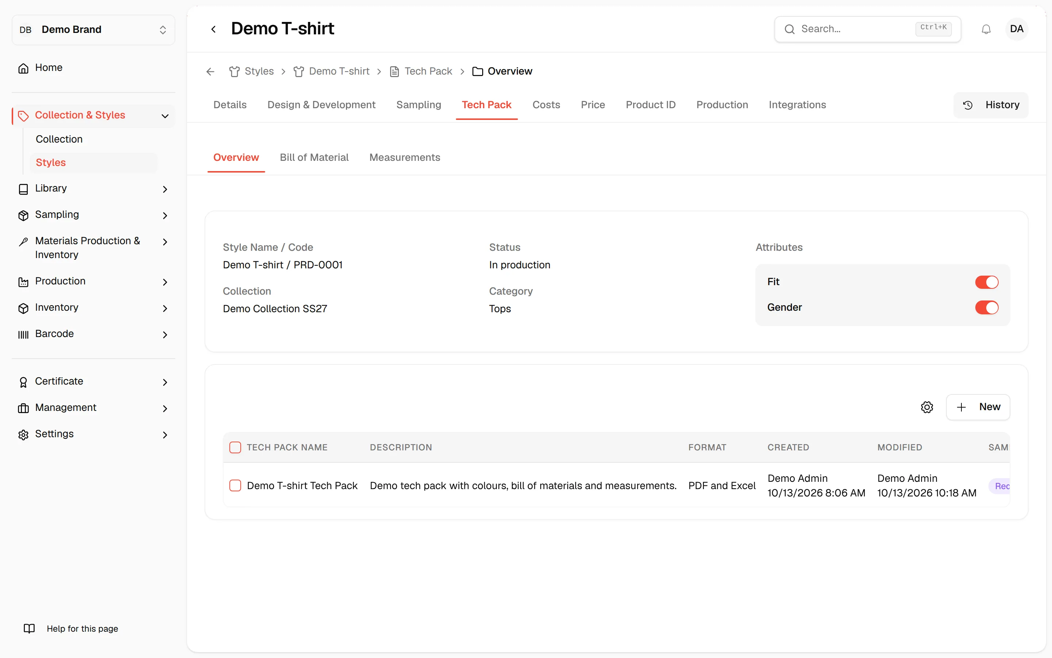Image resolution: width=1052 pixels, height=658 pixels.
Task: Click the Inventory cube icon in sidebar
Action: [x=23, y=308]
